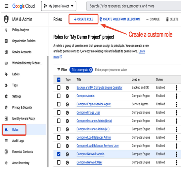Viewport: 182px width, 169px height.
Task: Open the My Demo Project selector dropdown
Action: (59, 6)
